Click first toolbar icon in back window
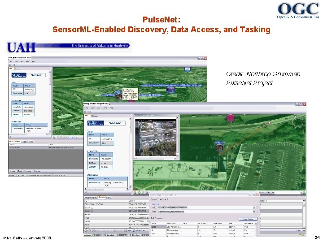 (x=9, y=65)
